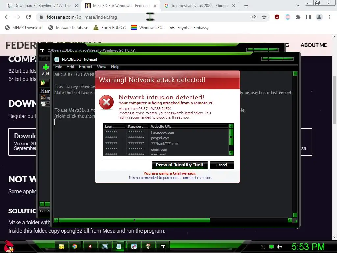Click the Angry Birds start button
The width and height of the screenshot is (337, 253).
[x=9, y=246]
